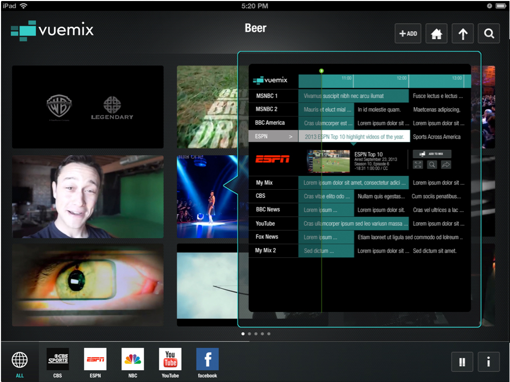The image size is (510, 382).
Task: Open program 'Etiam laoreet ut ligula sed commodo'
Action: pyautogui.click(x=410, y=237)
